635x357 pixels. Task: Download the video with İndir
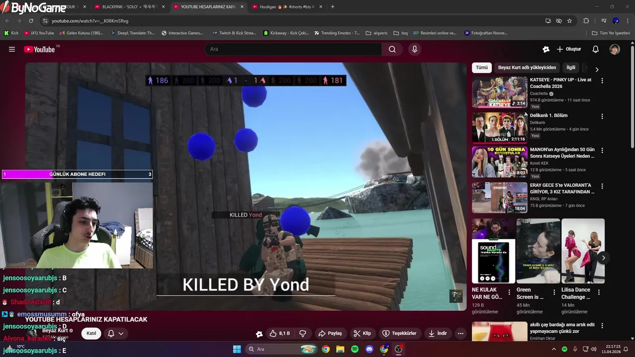point(438,333)
